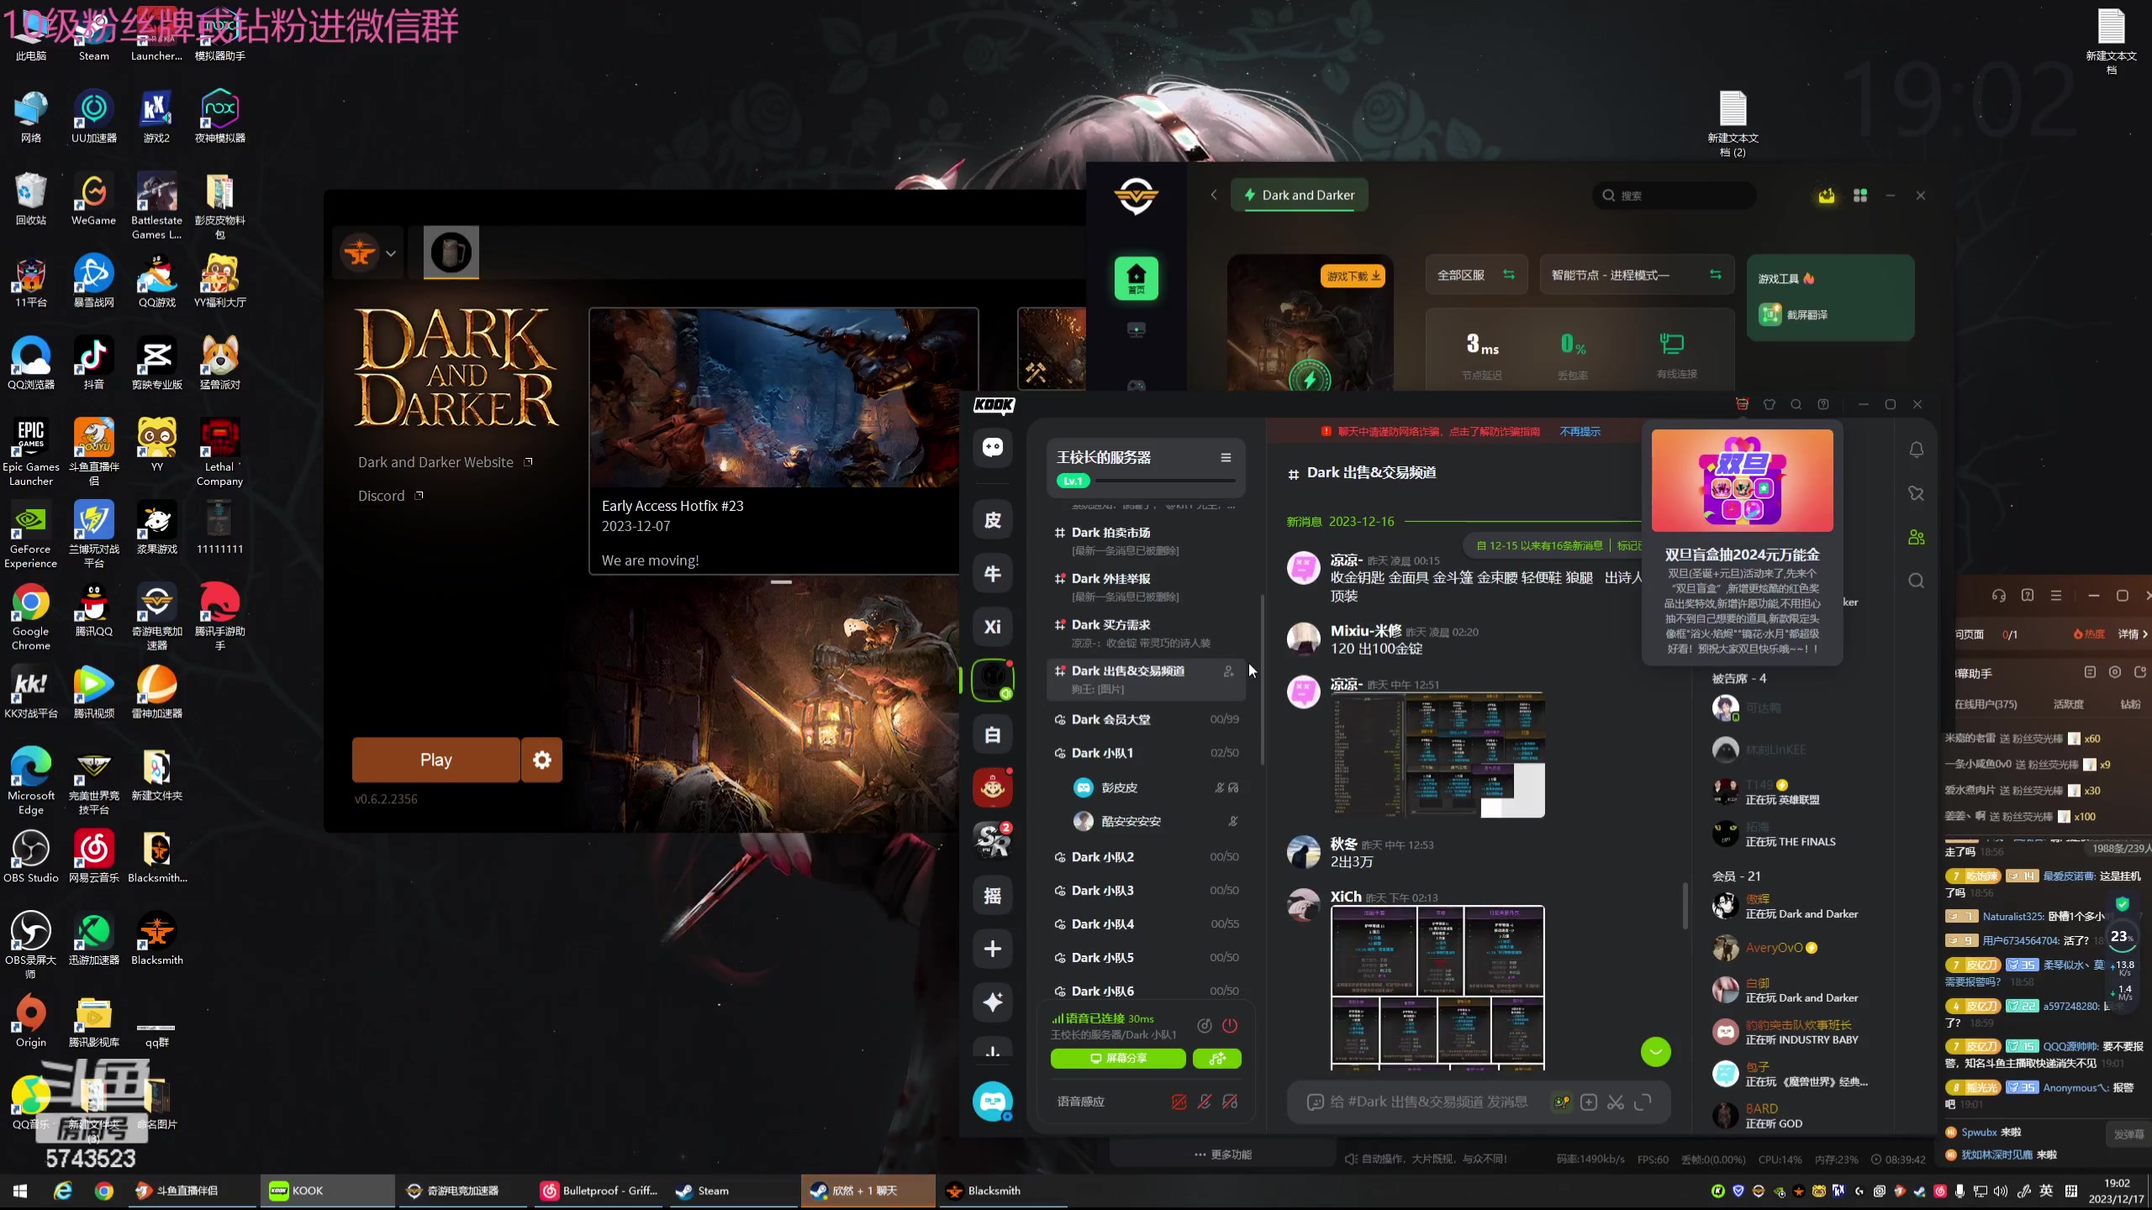
Task: Open XiCh's posted image in chat
Action: tap(1437, 987)
